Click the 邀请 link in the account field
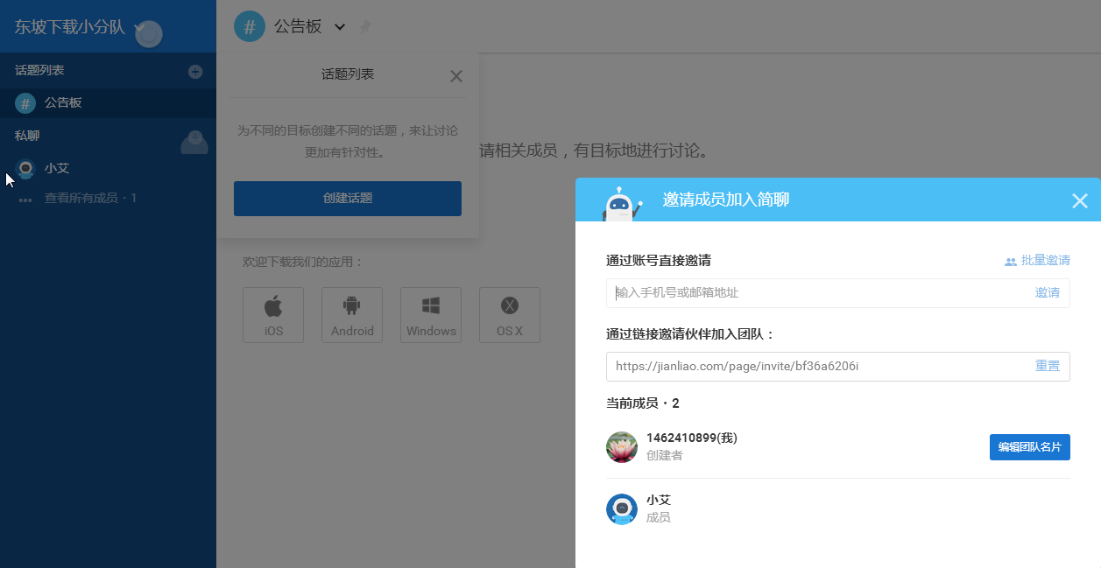The width and height of the screenshot is (1101, 568). [x=1048, y=293]
